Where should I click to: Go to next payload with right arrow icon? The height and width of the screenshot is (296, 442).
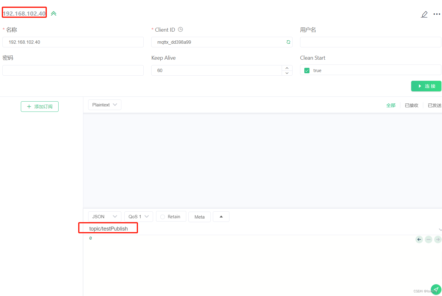tap(438, 239)
